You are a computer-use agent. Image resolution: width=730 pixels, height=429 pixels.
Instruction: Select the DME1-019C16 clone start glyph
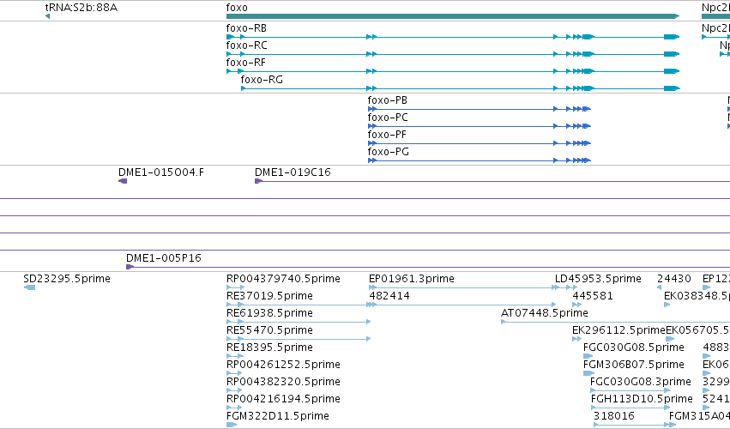258,181
